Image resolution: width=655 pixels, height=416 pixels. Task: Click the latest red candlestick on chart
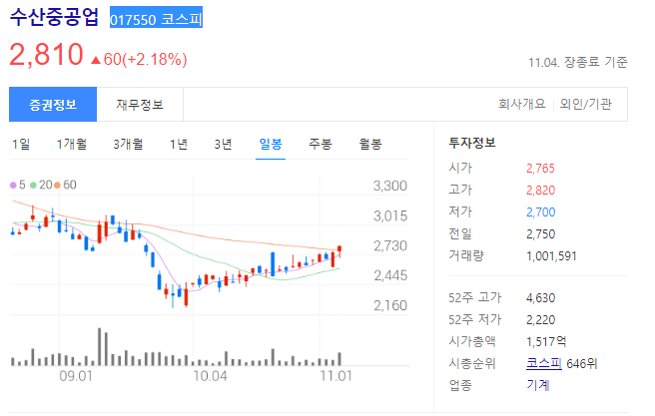339,250
